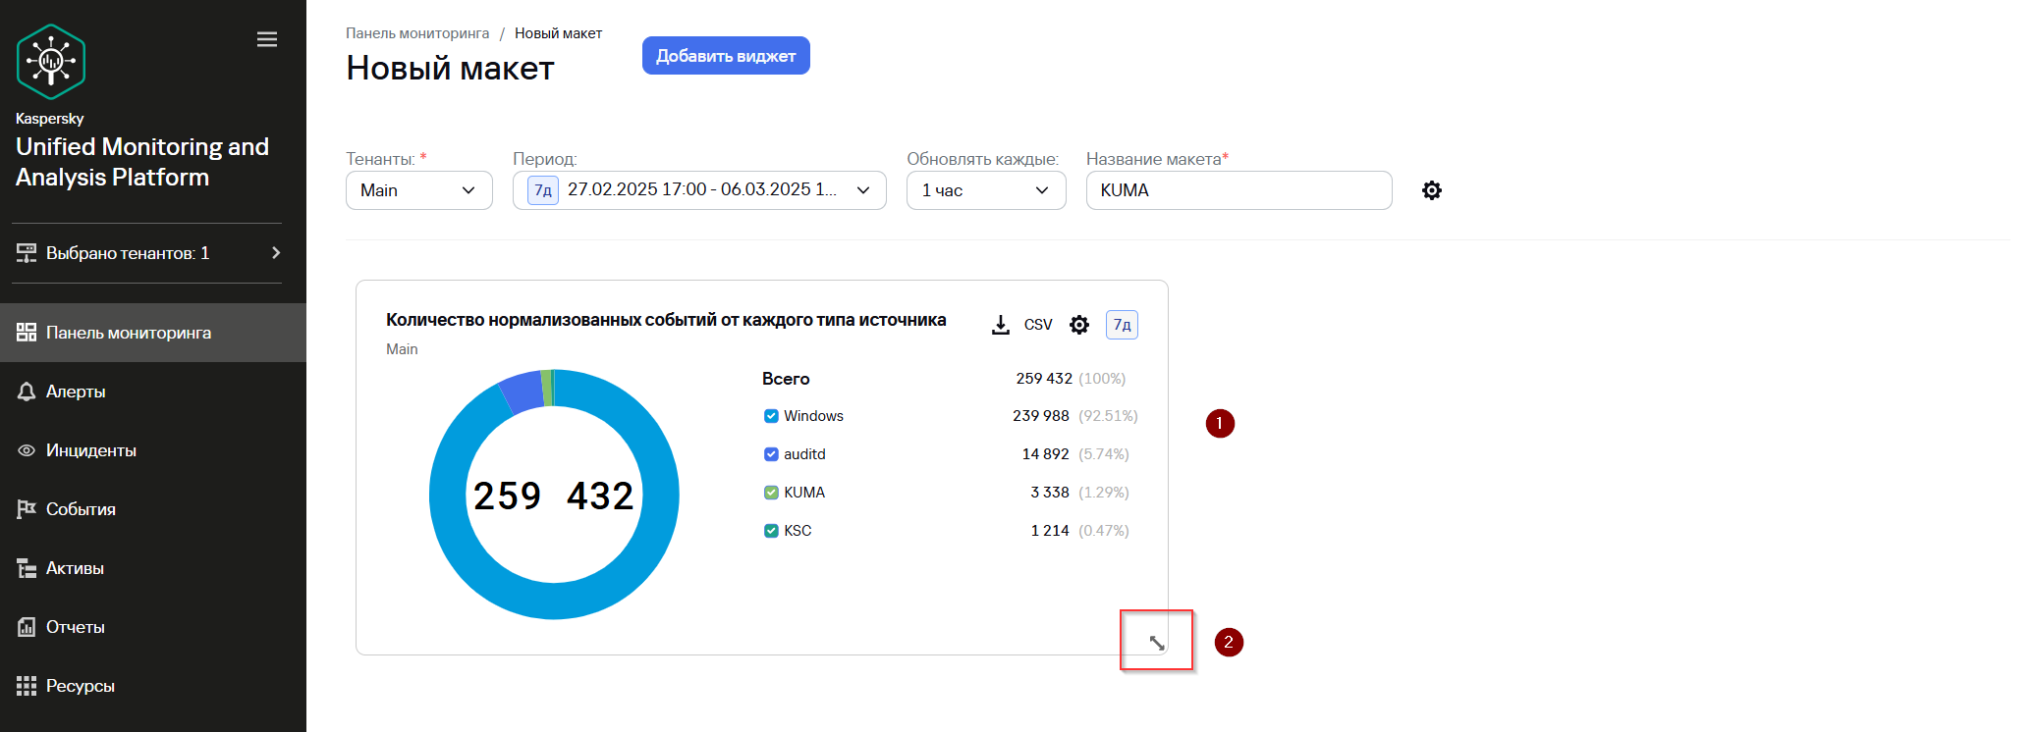The width and height of the screenshot is (2036, 732).
Task: Click the auditd value 14 892
Action: (1045, 454)
